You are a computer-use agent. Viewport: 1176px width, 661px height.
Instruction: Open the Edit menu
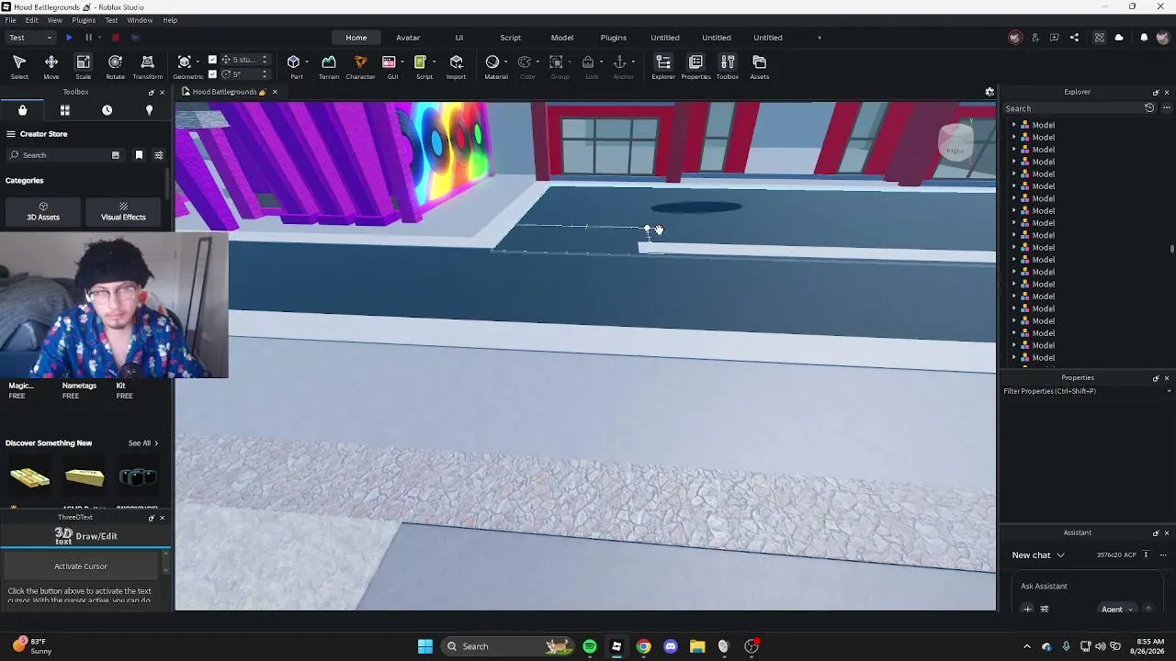click(x=32, y=20)
